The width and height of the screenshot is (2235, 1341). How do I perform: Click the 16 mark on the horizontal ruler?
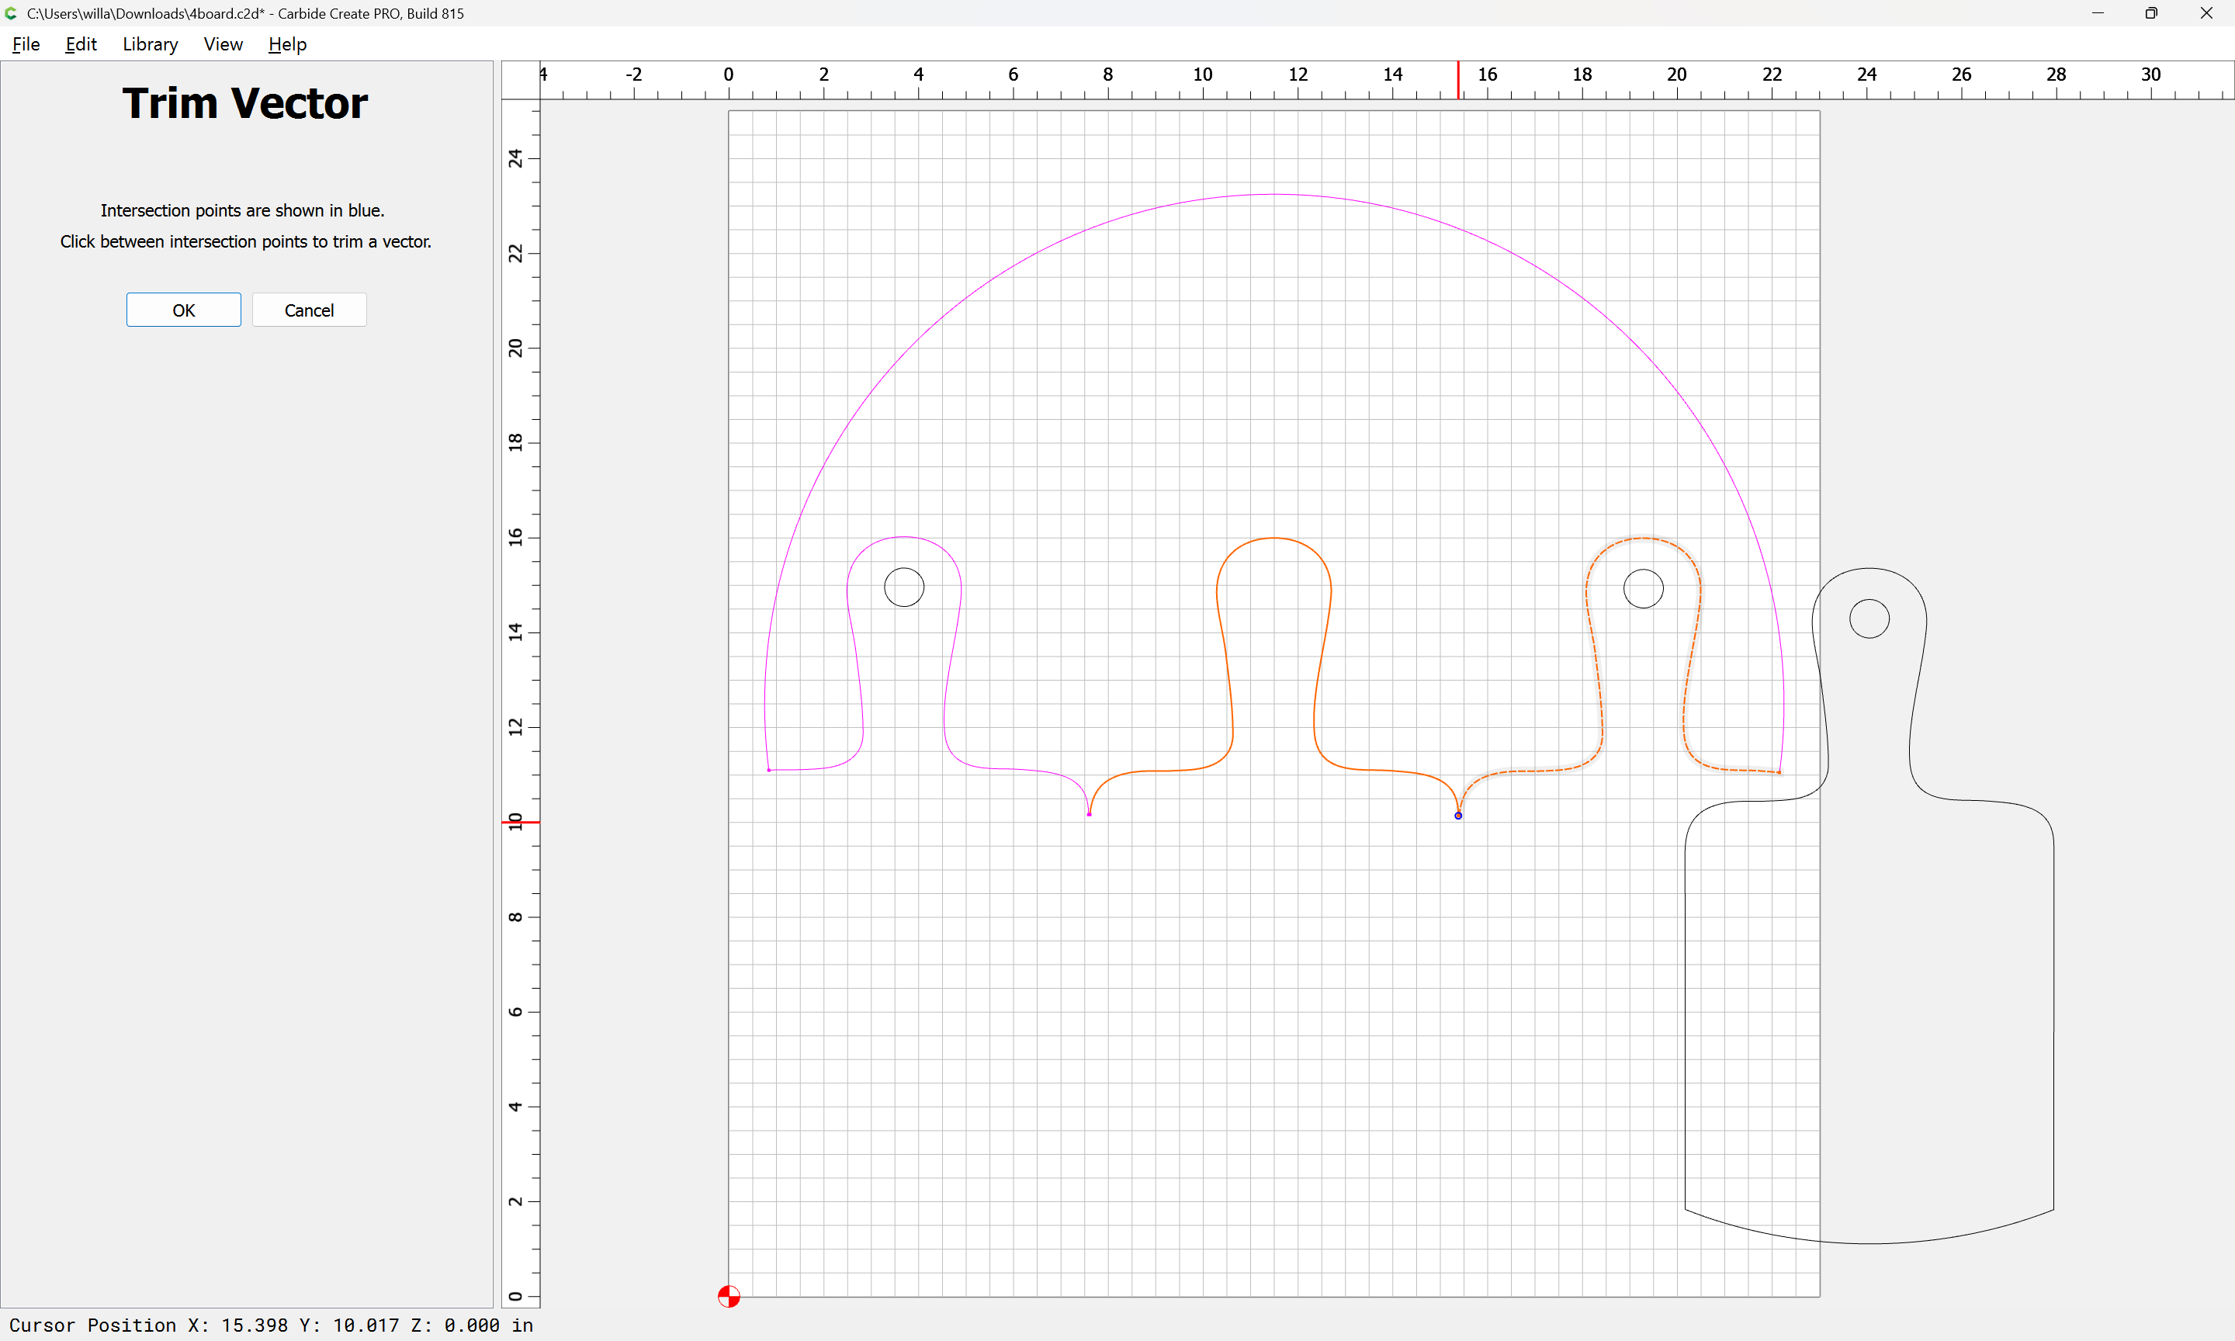tap(1487, 74)
